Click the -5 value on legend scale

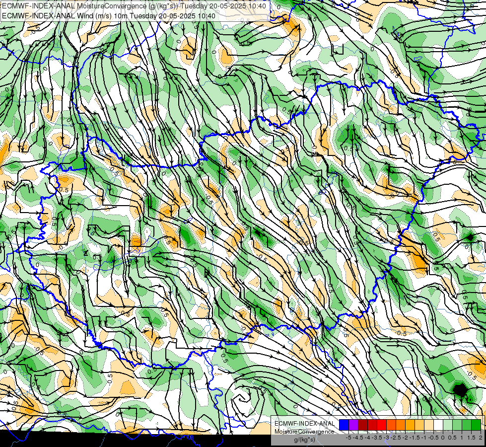[x=348, y=438]
